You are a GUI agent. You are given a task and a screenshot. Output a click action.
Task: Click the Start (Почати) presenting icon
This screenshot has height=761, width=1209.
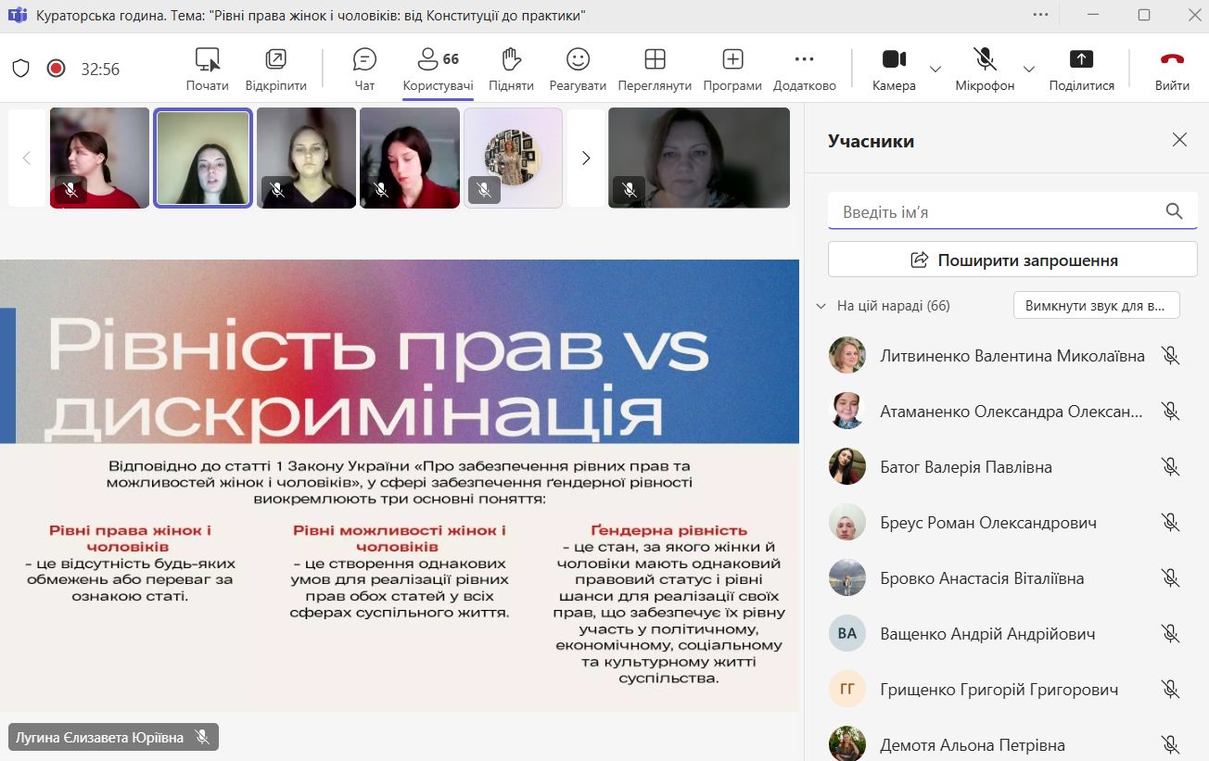(207, 60)
